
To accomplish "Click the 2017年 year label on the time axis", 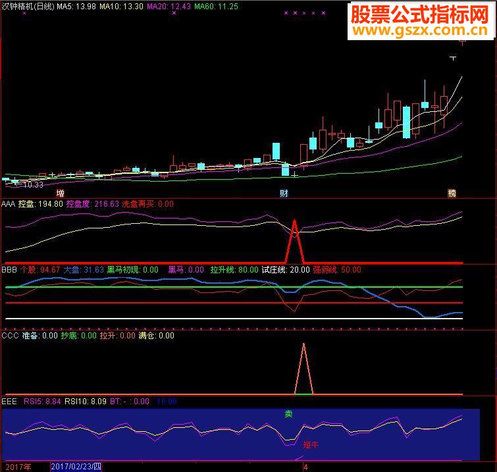I will coord(18,467).
